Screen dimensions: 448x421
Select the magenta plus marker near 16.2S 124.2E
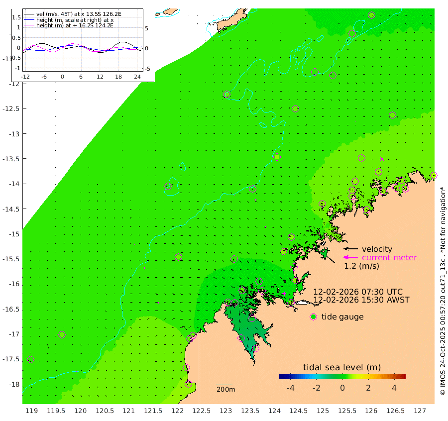tap(284, 293)
